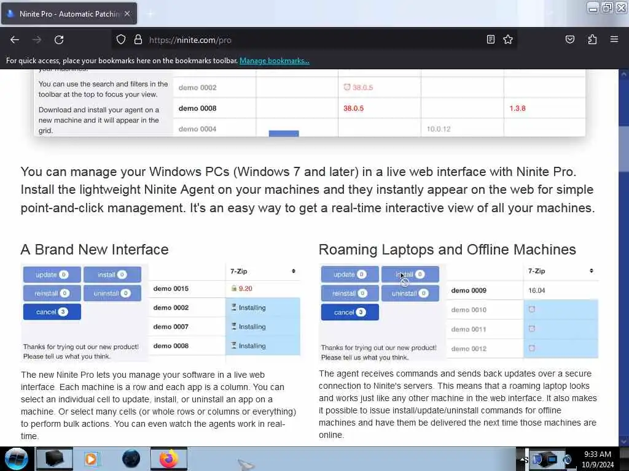Restore the browser window size
This screenshot has width=629, height=471.
click(x=608, y=7)
